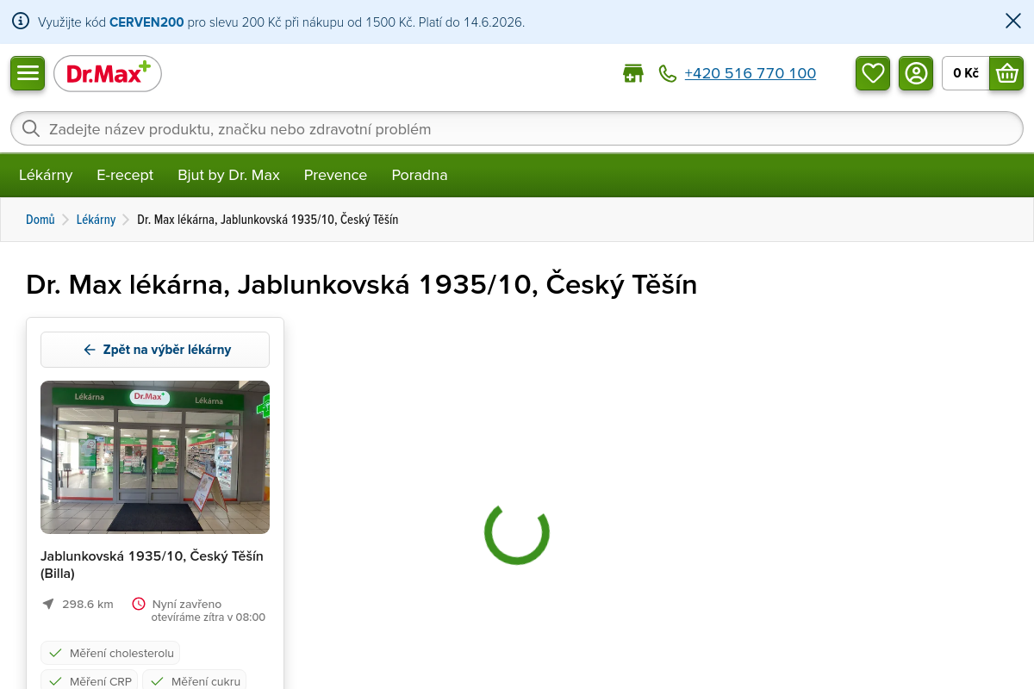The width and height of the screenshot is (1034, 689).
Task: Go to Lékárny breadcrumb link
Action: coord(96,220)
